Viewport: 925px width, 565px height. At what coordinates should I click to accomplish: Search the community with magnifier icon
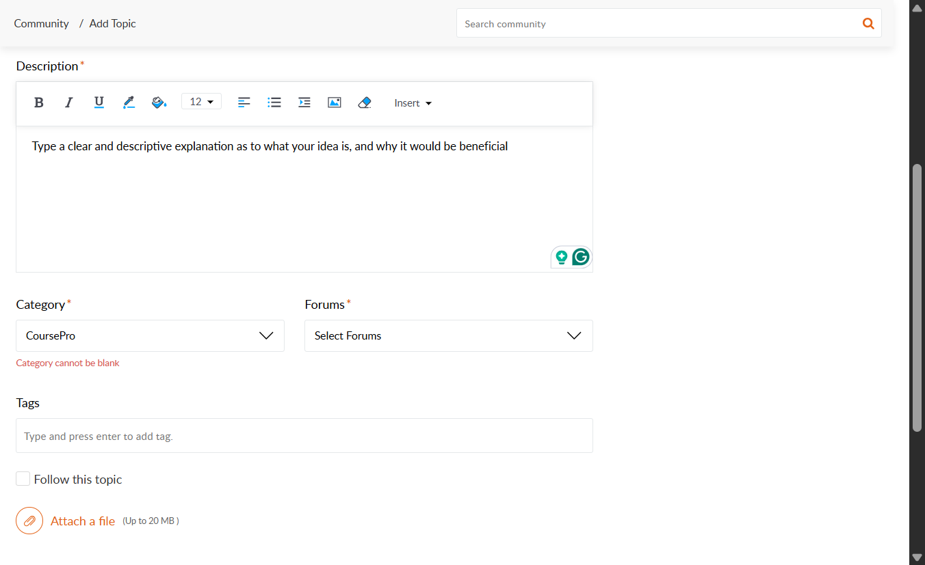click(868, 23)
